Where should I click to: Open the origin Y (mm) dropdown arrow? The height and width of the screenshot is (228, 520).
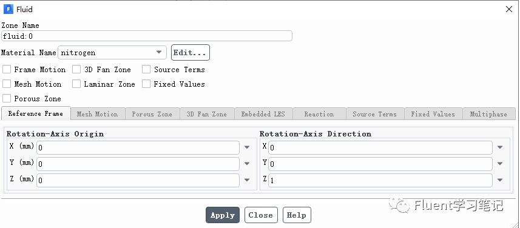click(247, 164)
